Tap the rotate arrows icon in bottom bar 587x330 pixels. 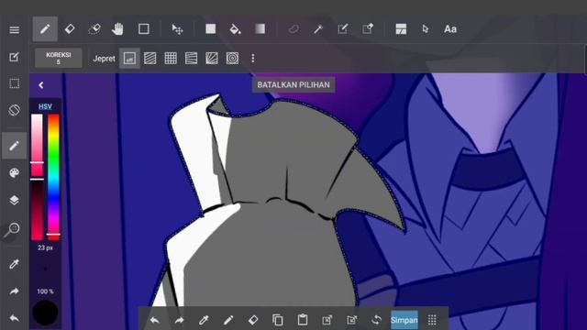pyautogui.click(x=377, y=320)
